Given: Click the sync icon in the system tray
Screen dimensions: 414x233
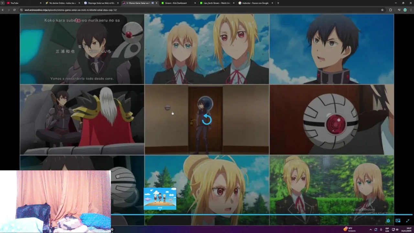Looking at the screenshot, I should pos(376,229).
